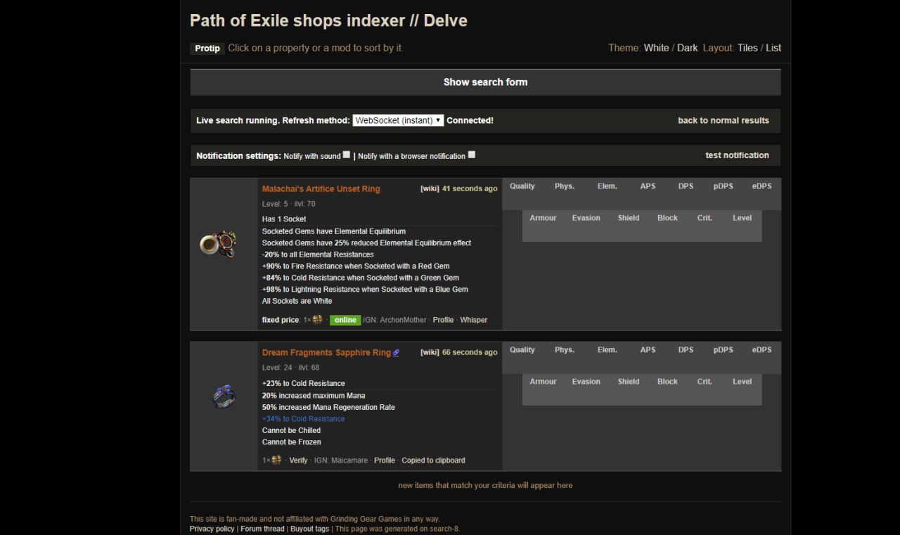Sort by Elem. in Malachai's Artifice row

click(x=607, y=186)
